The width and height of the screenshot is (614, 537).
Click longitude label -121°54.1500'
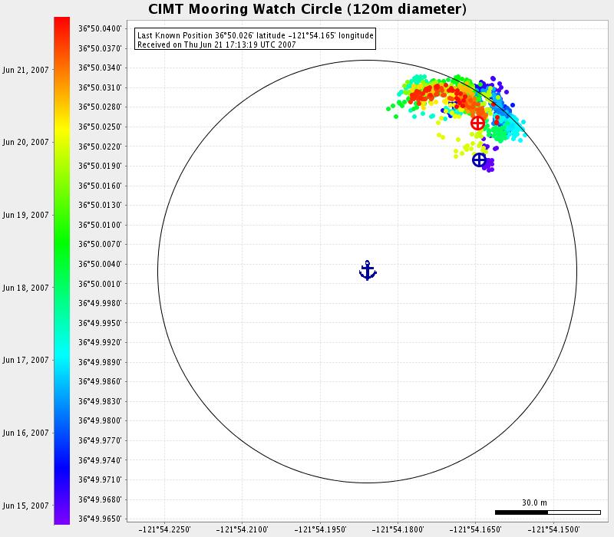click(x=554, y=529)
